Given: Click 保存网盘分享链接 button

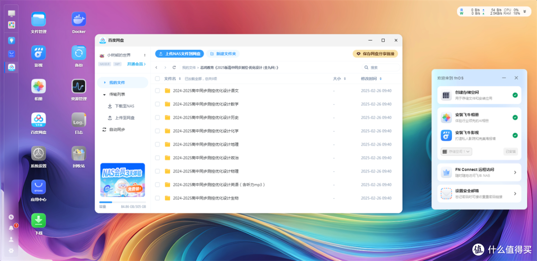Looking at the screenshot, I should click(x=375, y=54).
